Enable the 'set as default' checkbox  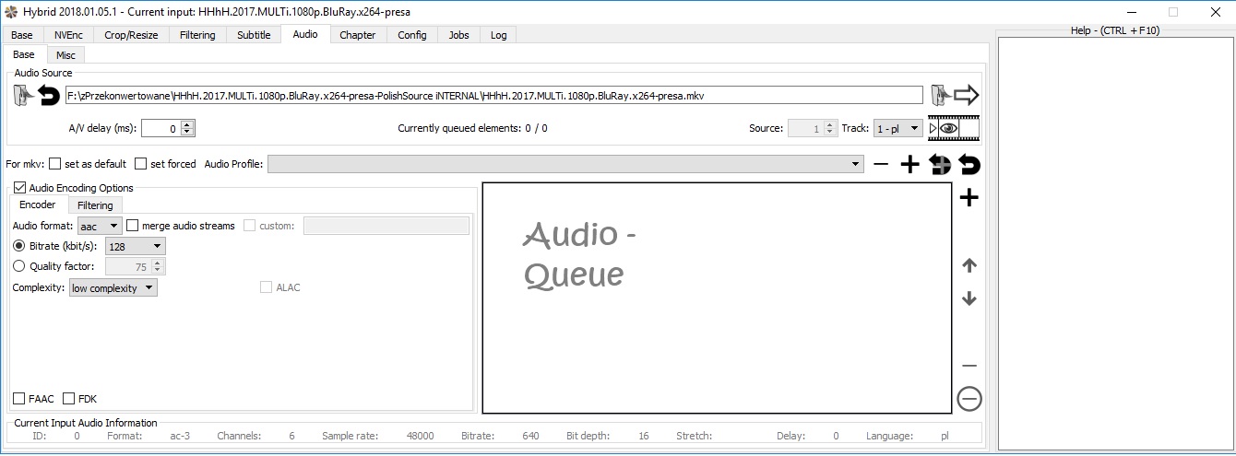pyautogui.click(x=55, y=164)
